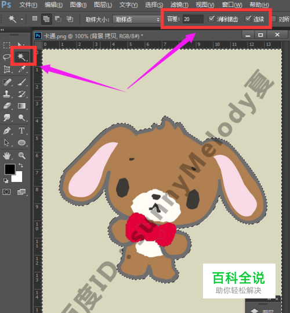Toggle the 消除锯齿 anti-alias checkbox
This screenshot has width=290, height=313.
pyautogui.click(x=211, y=19)
